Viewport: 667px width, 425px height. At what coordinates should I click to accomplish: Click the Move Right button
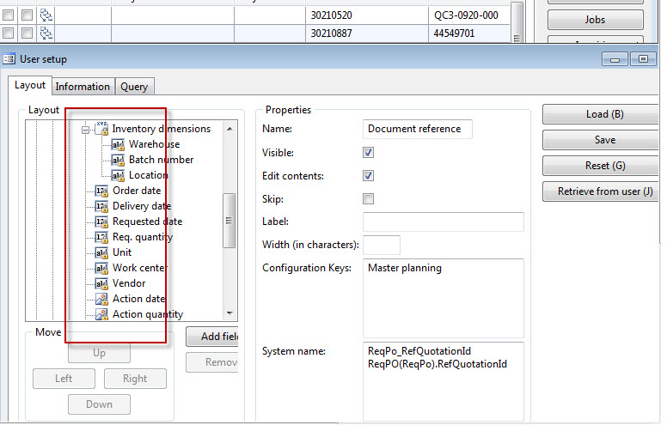(x=135, y=379)
